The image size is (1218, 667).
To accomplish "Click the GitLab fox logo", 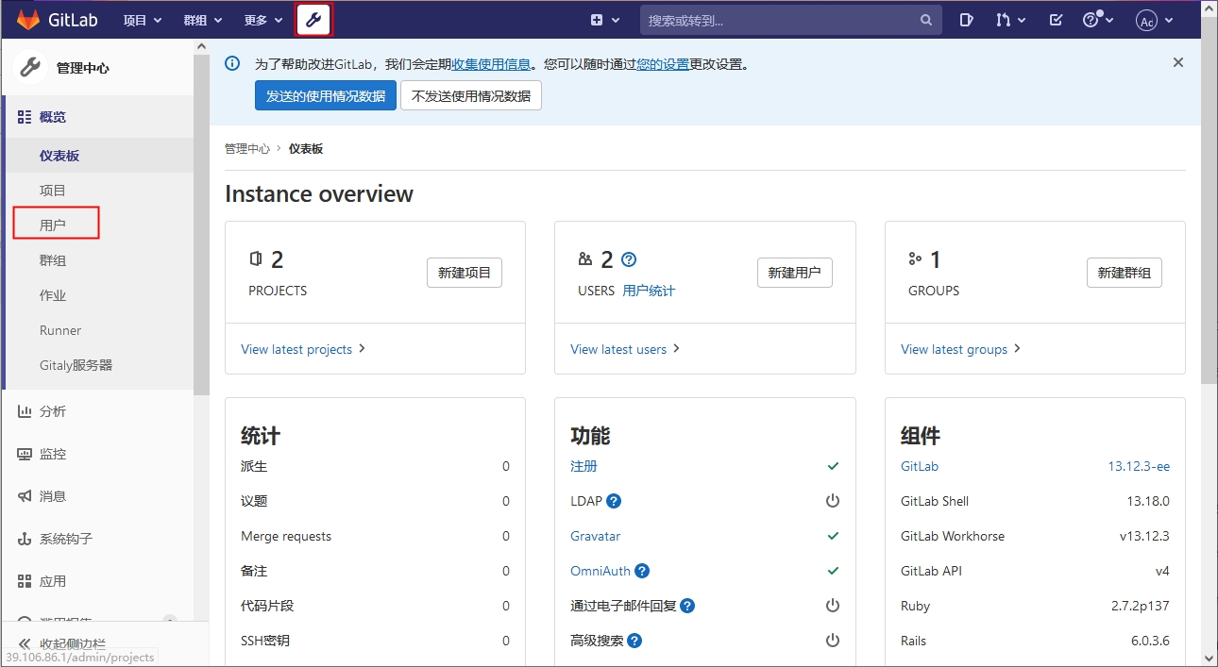I will (28, 20).
